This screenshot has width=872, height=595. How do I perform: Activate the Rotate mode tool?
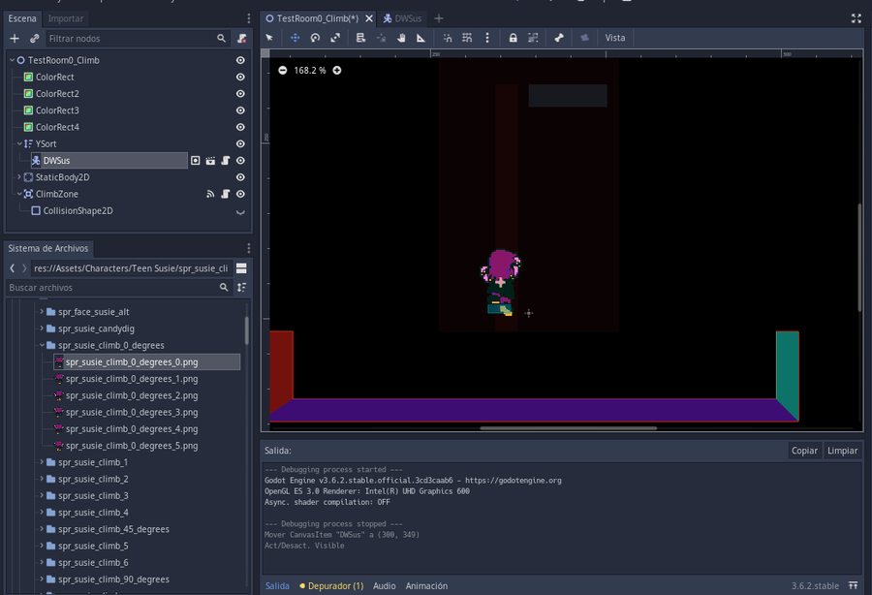(x=315, y=38)
